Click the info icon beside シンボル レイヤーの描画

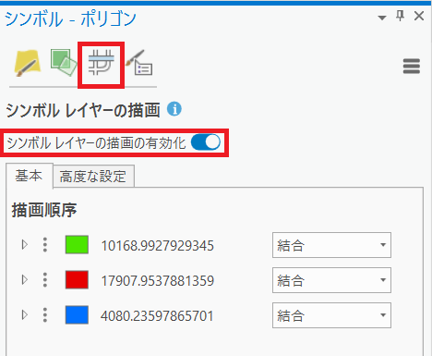[174, 109]
